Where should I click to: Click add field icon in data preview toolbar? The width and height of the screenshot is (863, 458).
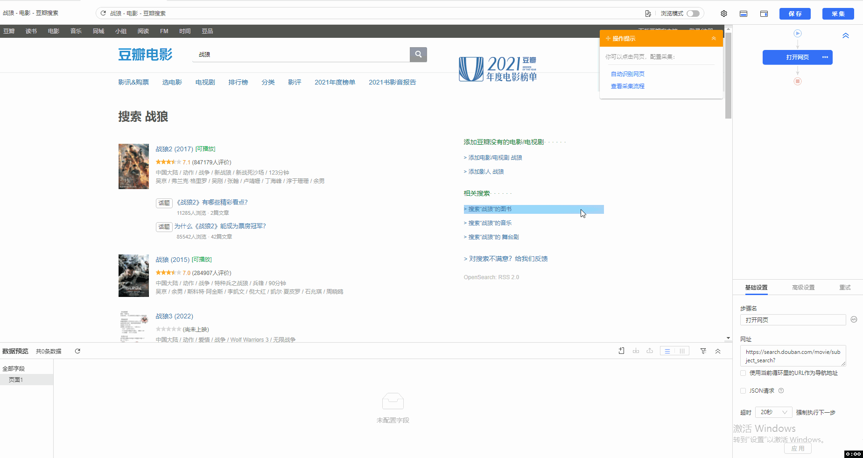point(621,351)
